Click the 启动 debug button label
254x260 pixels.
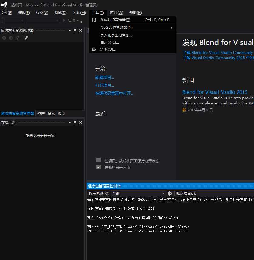71,20
